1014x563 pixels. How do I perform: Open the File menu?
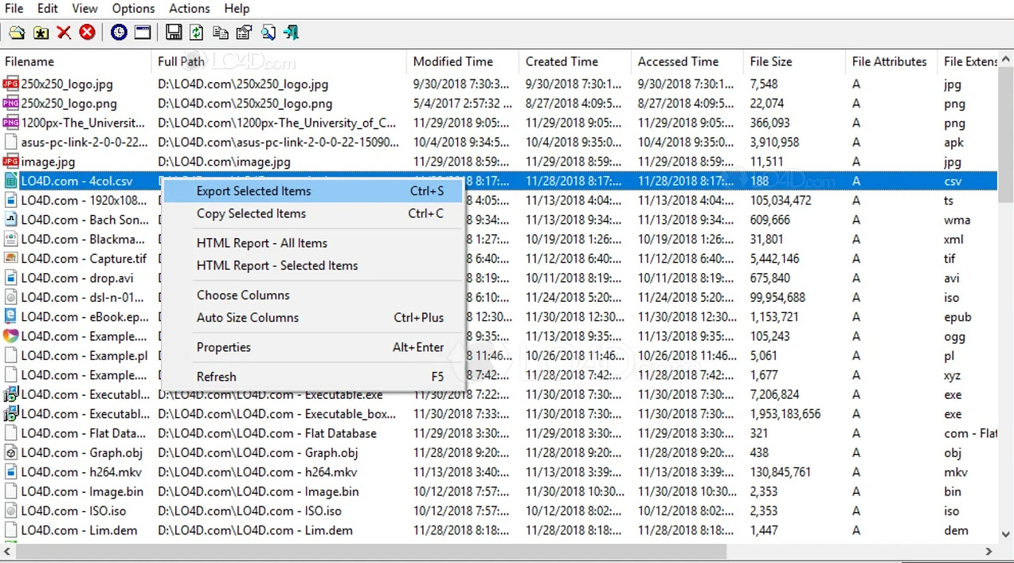coord(14,8)
